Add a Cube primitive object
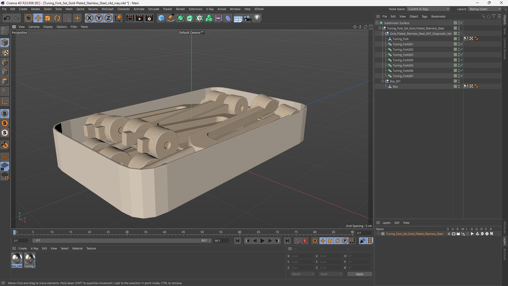508x286 pixels. (161, 18)
